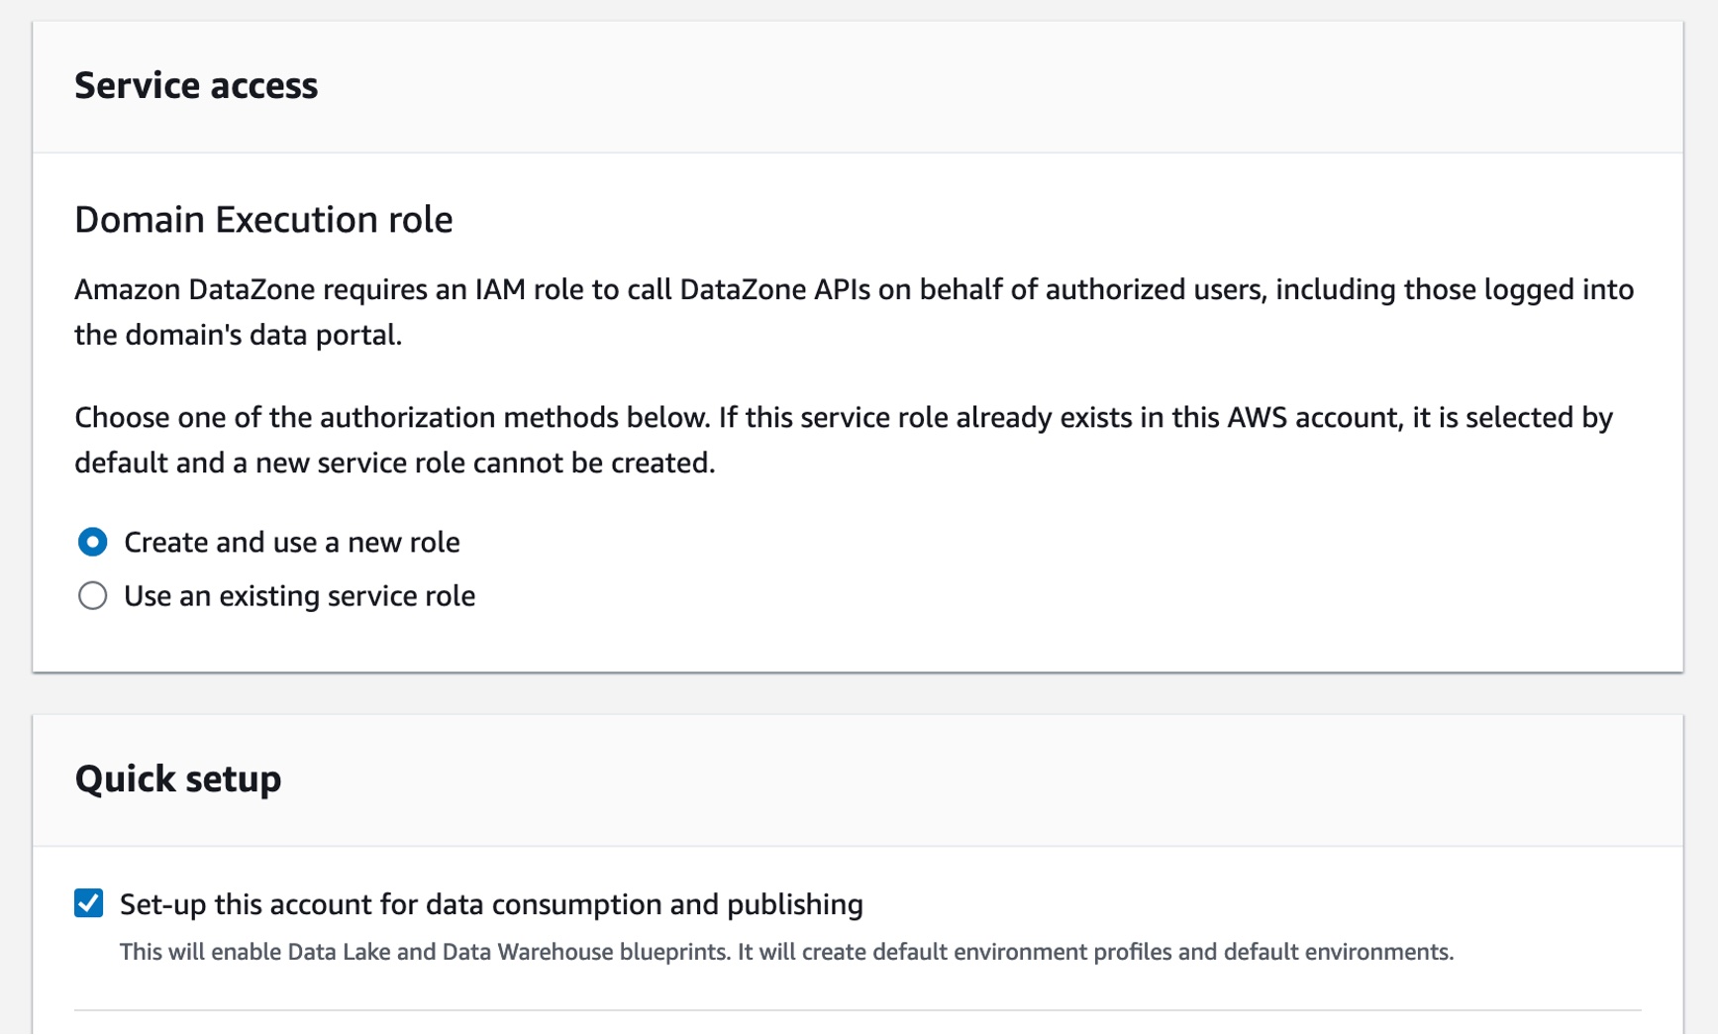Click the paragraph starting 'Amazon DataZone requires an IAM role'
This screenshot has width=1718, height=1035.
854,312
